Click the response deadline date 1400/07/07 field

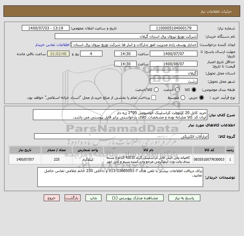174,54
